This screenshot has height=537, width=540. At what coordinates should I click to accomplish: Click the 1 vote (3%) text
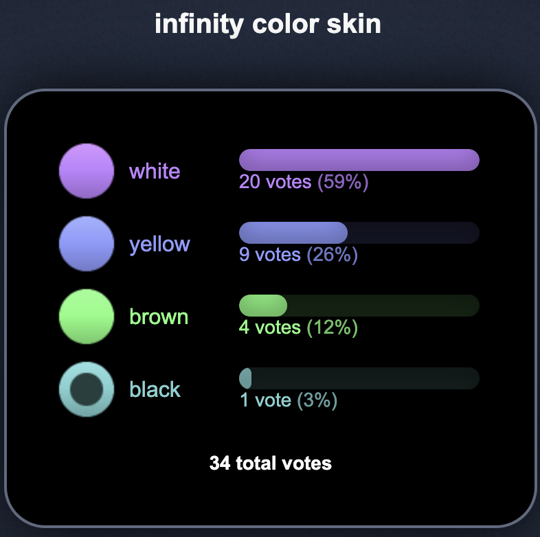[x=289, y=400]
